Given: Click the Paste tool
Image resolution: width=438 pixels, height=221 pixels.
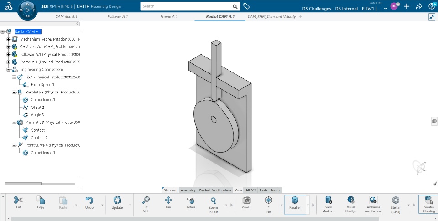Looking at the screenshot, I should pos(63,202).
